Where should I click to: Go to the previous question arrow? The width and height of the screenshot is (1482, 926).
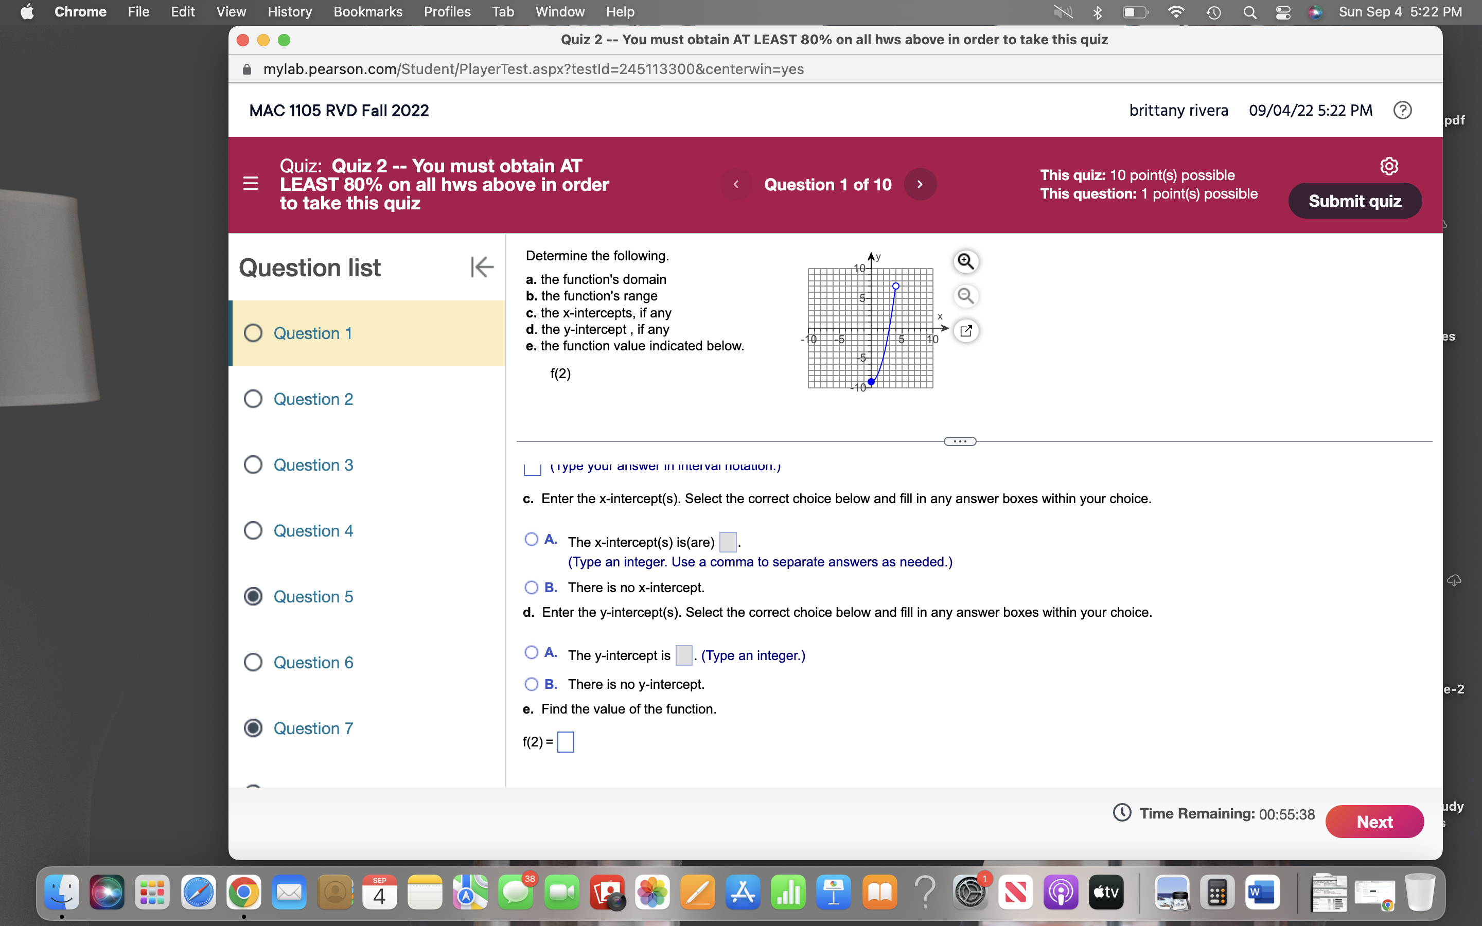(x=736, y=184)
